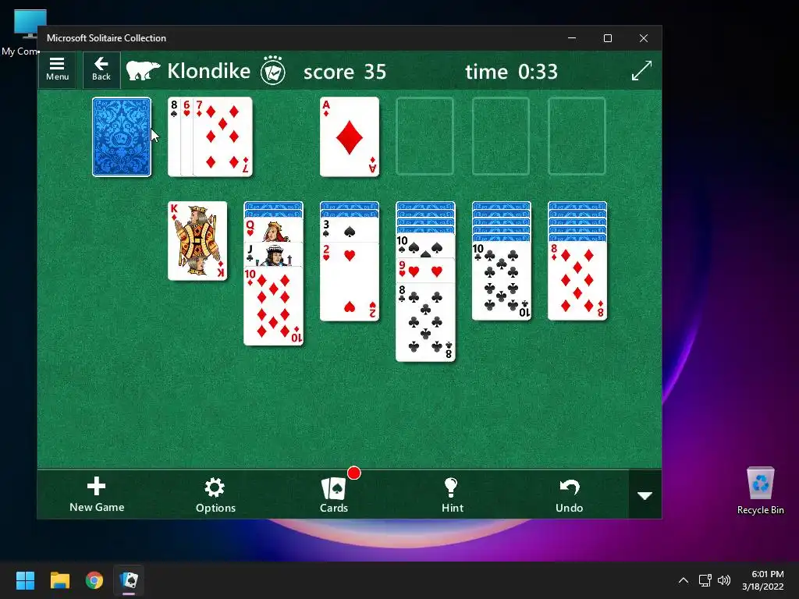The height and width of the screenshot is (599, 799).
Task: Open the Options gear
Action: [215, 494]
